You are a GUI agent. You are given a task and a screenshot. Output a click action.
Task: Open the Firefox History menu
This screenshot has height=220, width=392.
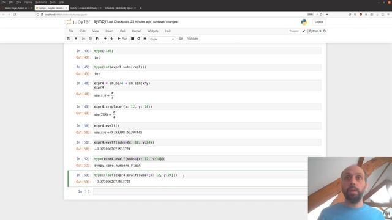(x=28, y=2)
